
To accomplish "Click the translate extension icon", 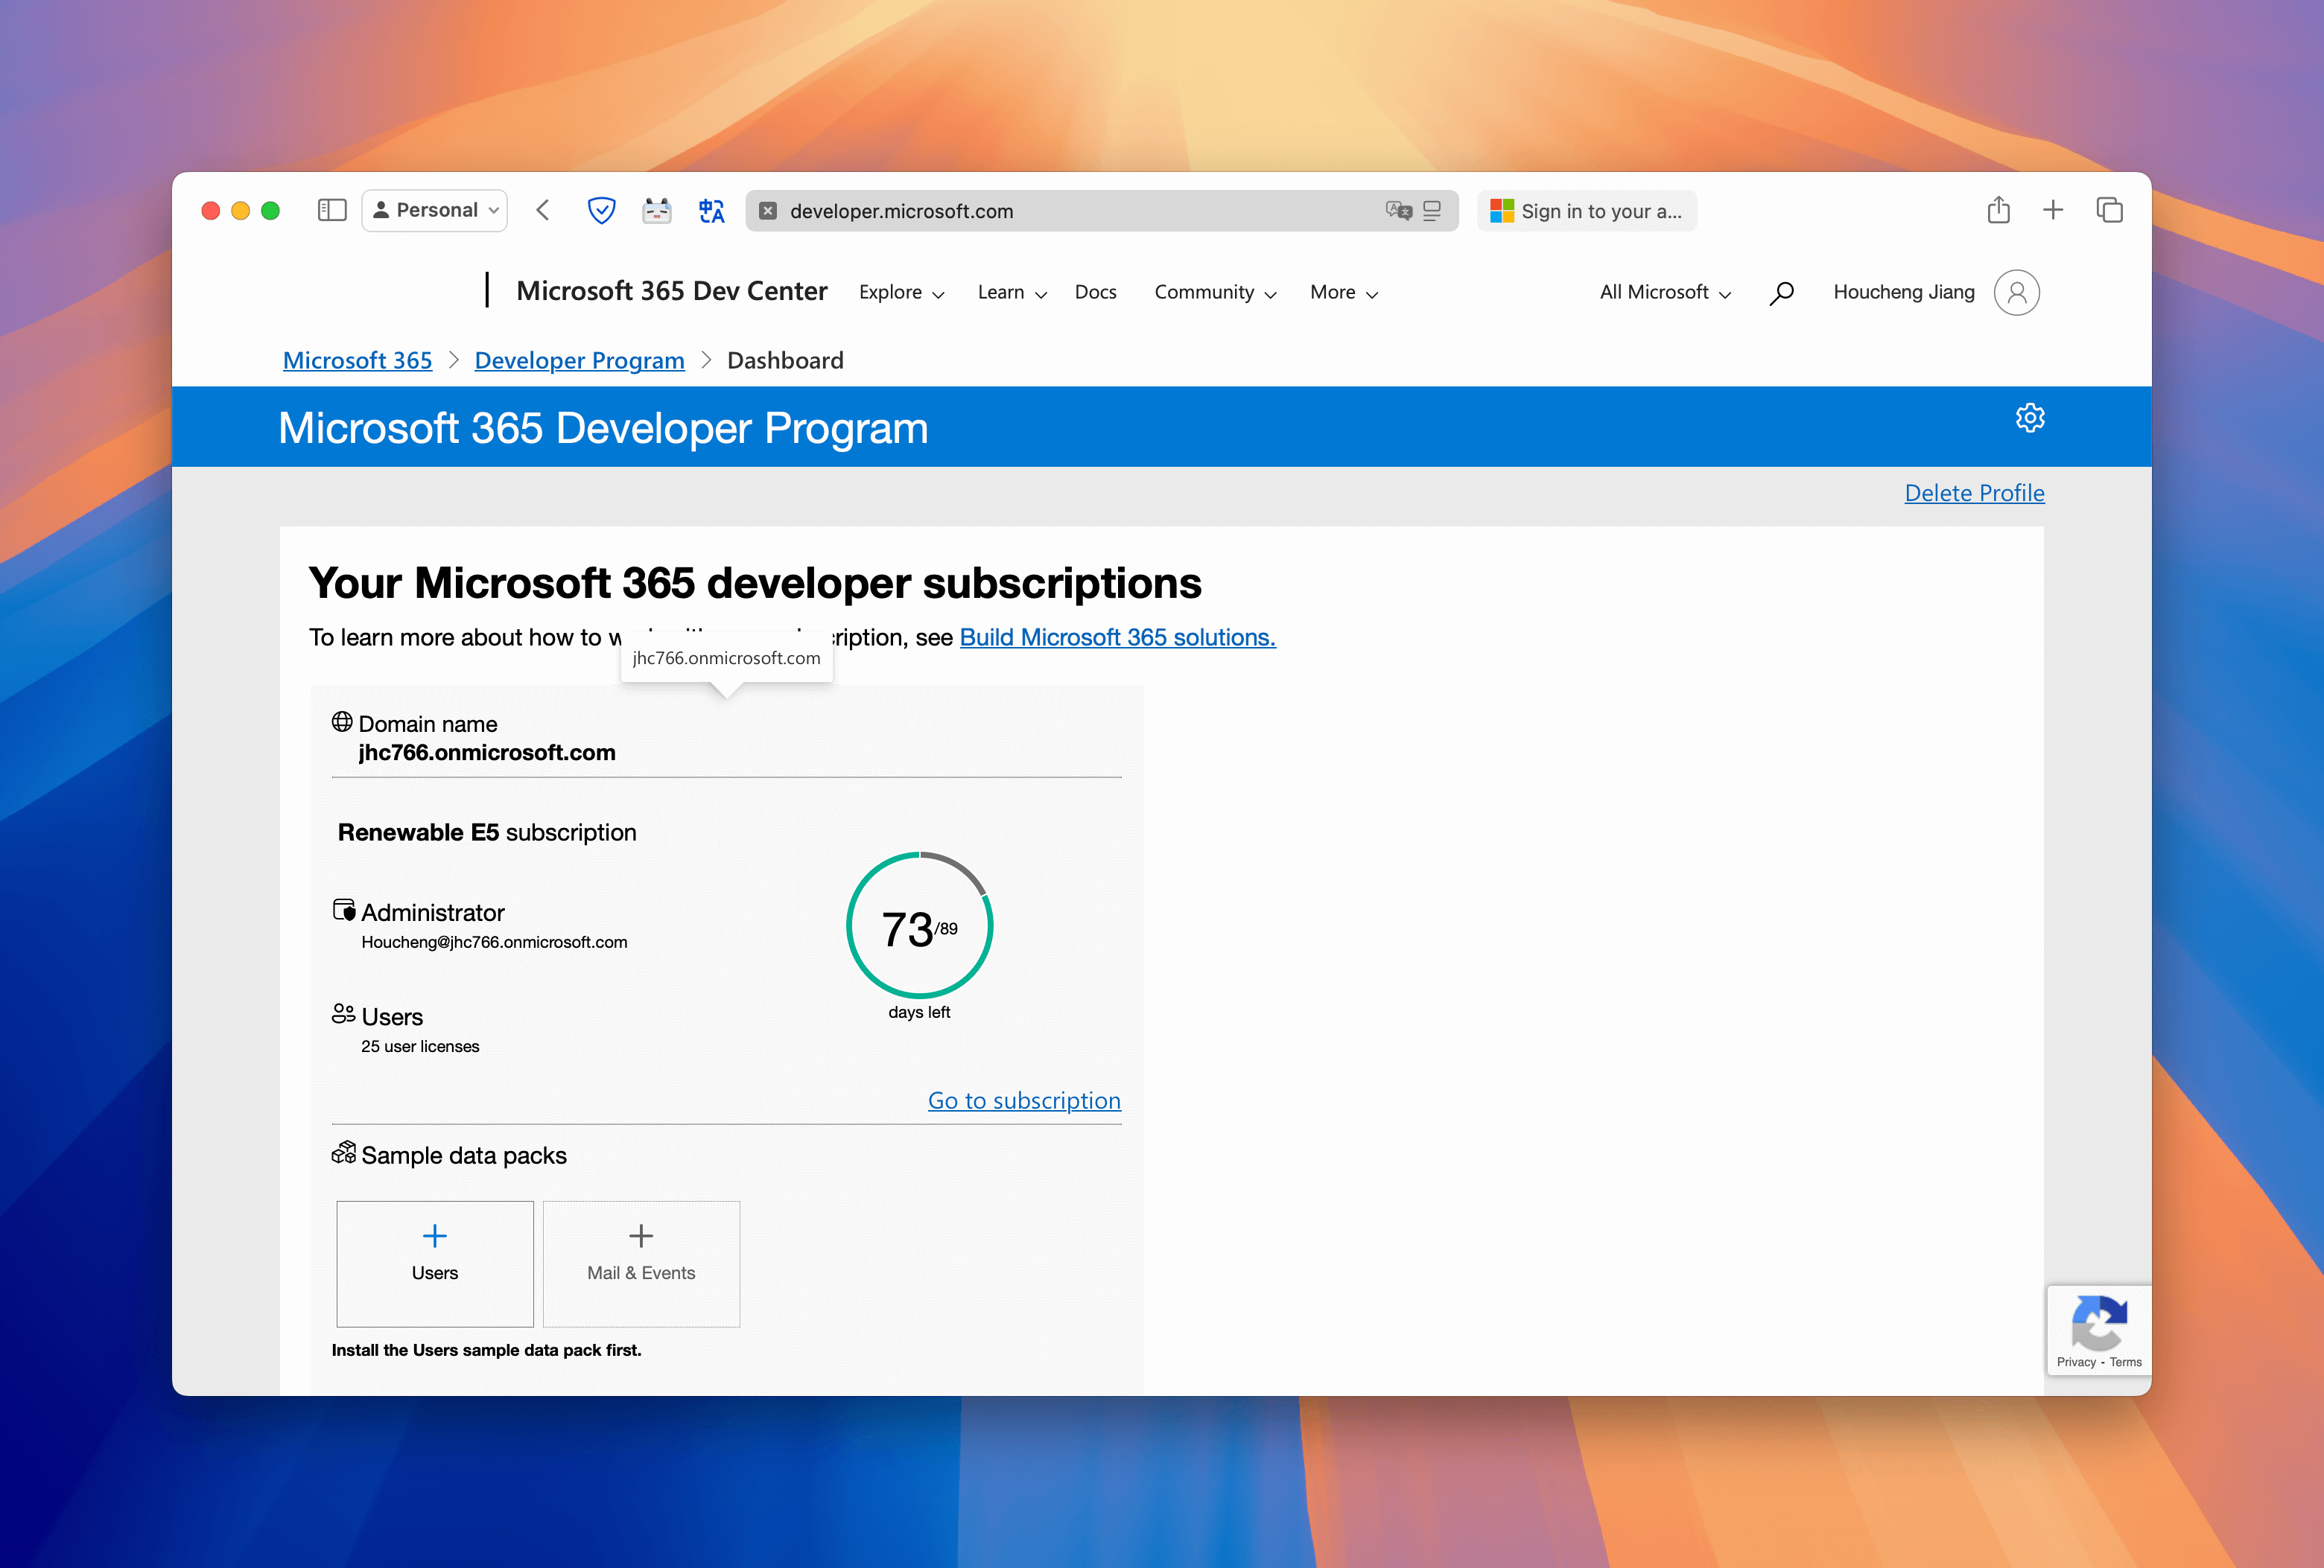I will (711, 211).
